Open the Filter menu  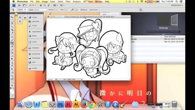tap(68, 2)
